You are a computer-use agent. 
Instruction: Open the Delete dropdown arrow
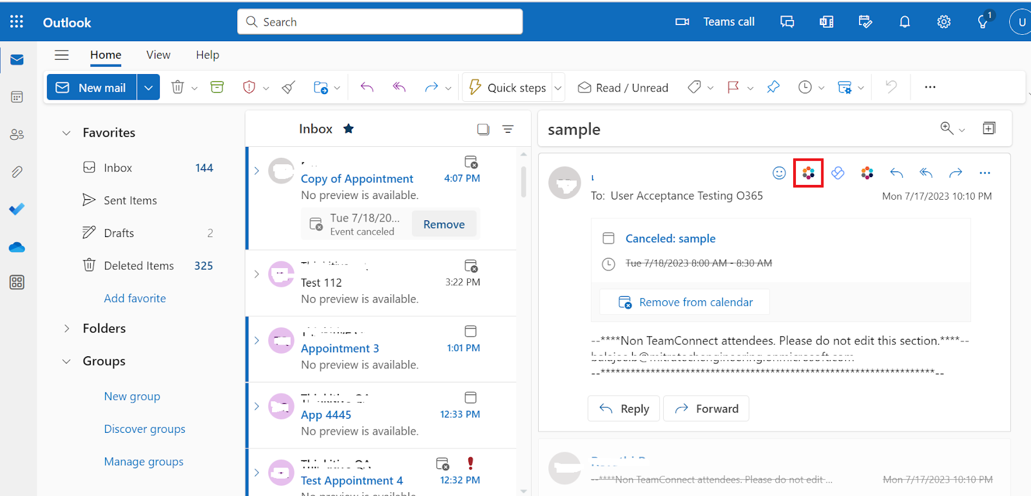(194, 88)
